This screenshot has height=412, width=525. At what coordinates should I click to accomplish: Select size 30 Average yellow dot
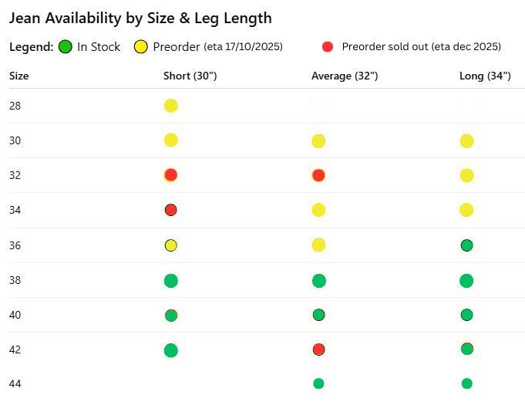[318, 140]
